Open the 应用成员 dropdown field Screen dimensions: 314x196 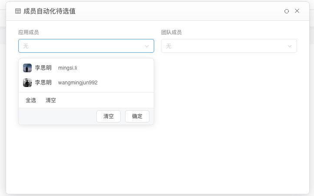pos(86,46)
